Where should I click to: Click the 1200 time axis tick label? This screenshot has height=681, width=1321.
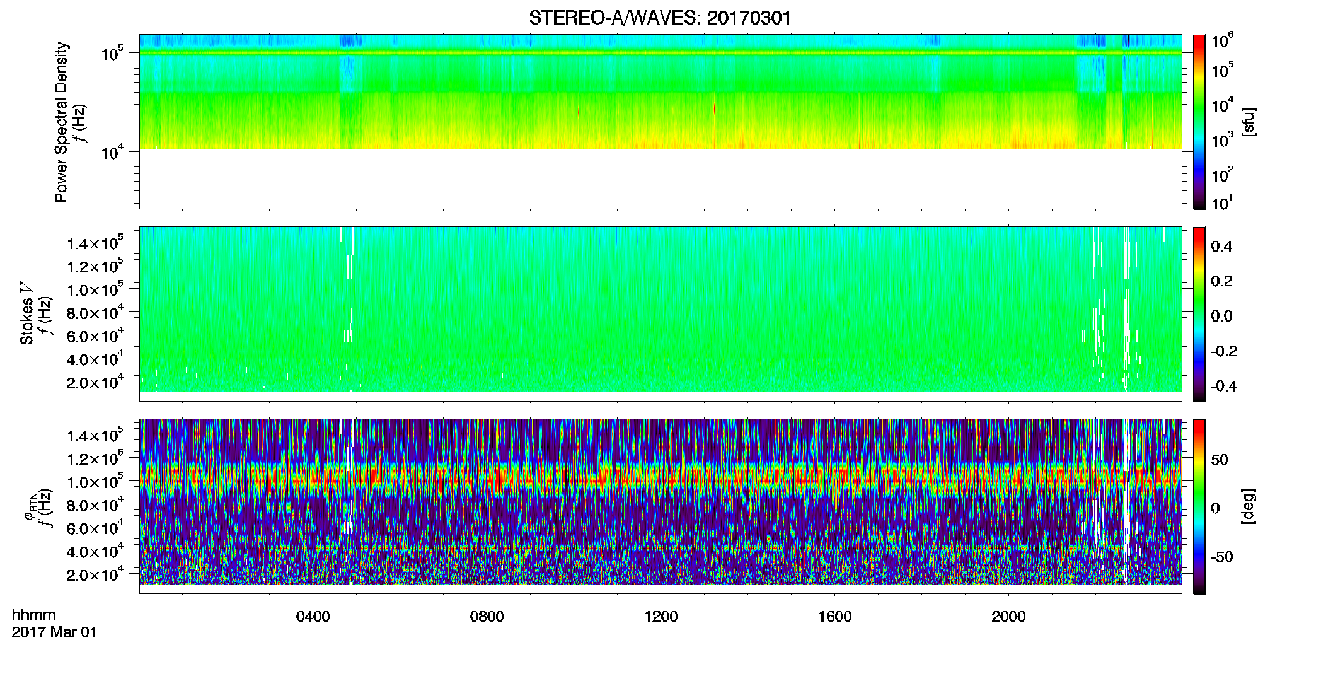pyautogui.click(x=661, y=616)
